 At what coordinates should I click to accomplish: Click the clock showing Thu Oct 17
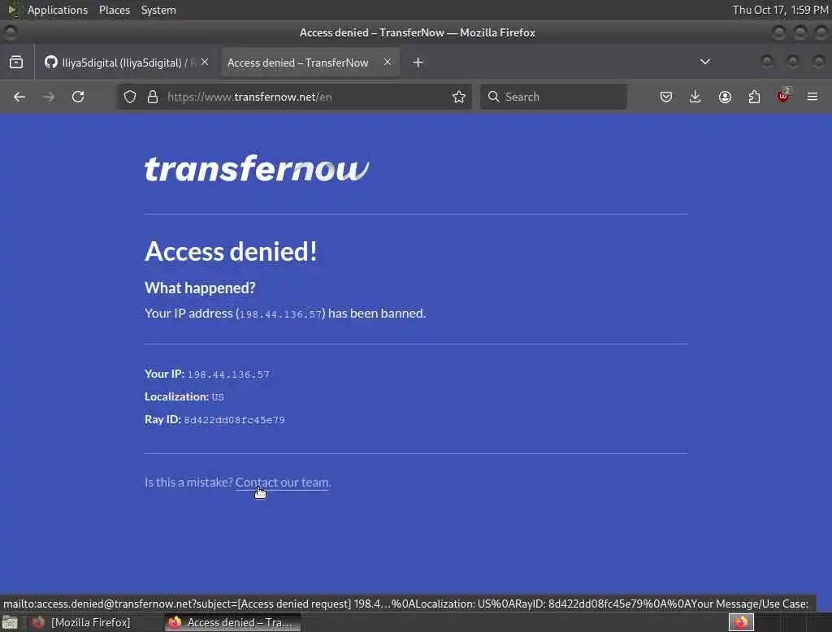pyautogui.click(x=780, y=10)
